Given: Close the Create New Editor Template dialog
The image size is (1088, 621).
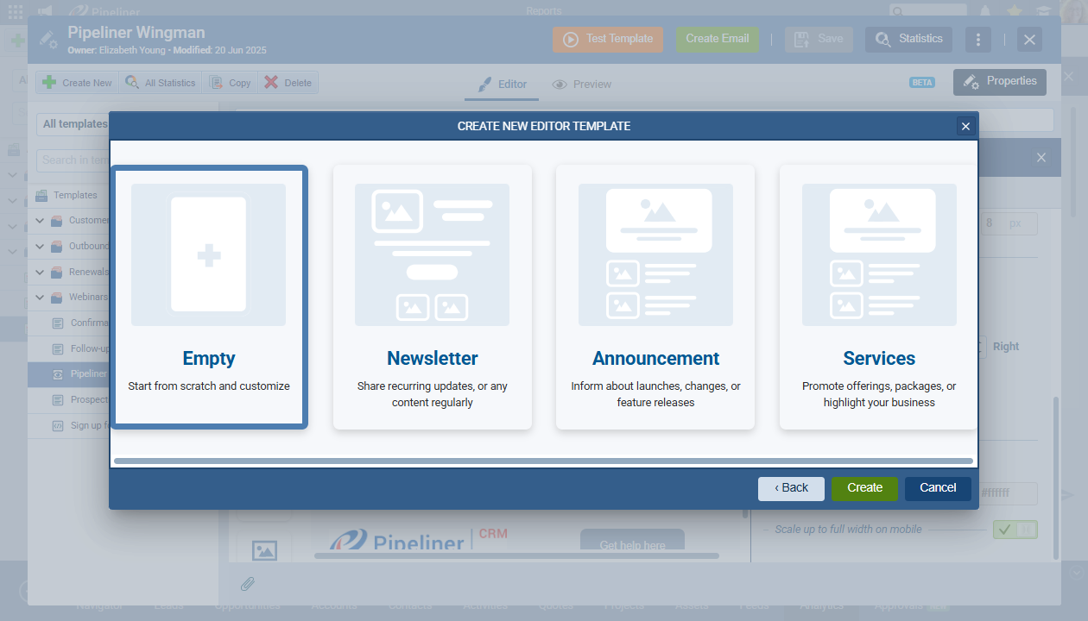Looking at the screenshot, I should (965, 127).
